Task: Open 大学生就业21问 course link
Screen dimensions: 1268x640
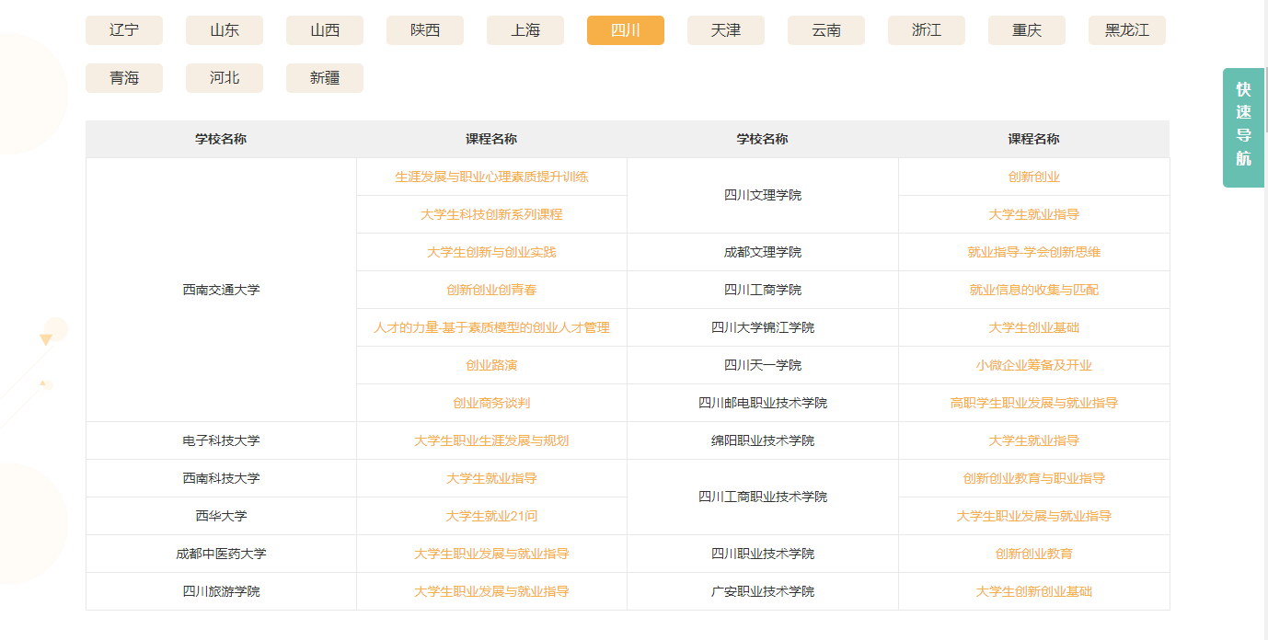Action: pos(491,516)
